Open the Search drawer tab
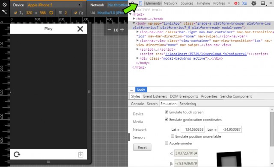Viewport: 274px width, 167px height. [152, 104]
